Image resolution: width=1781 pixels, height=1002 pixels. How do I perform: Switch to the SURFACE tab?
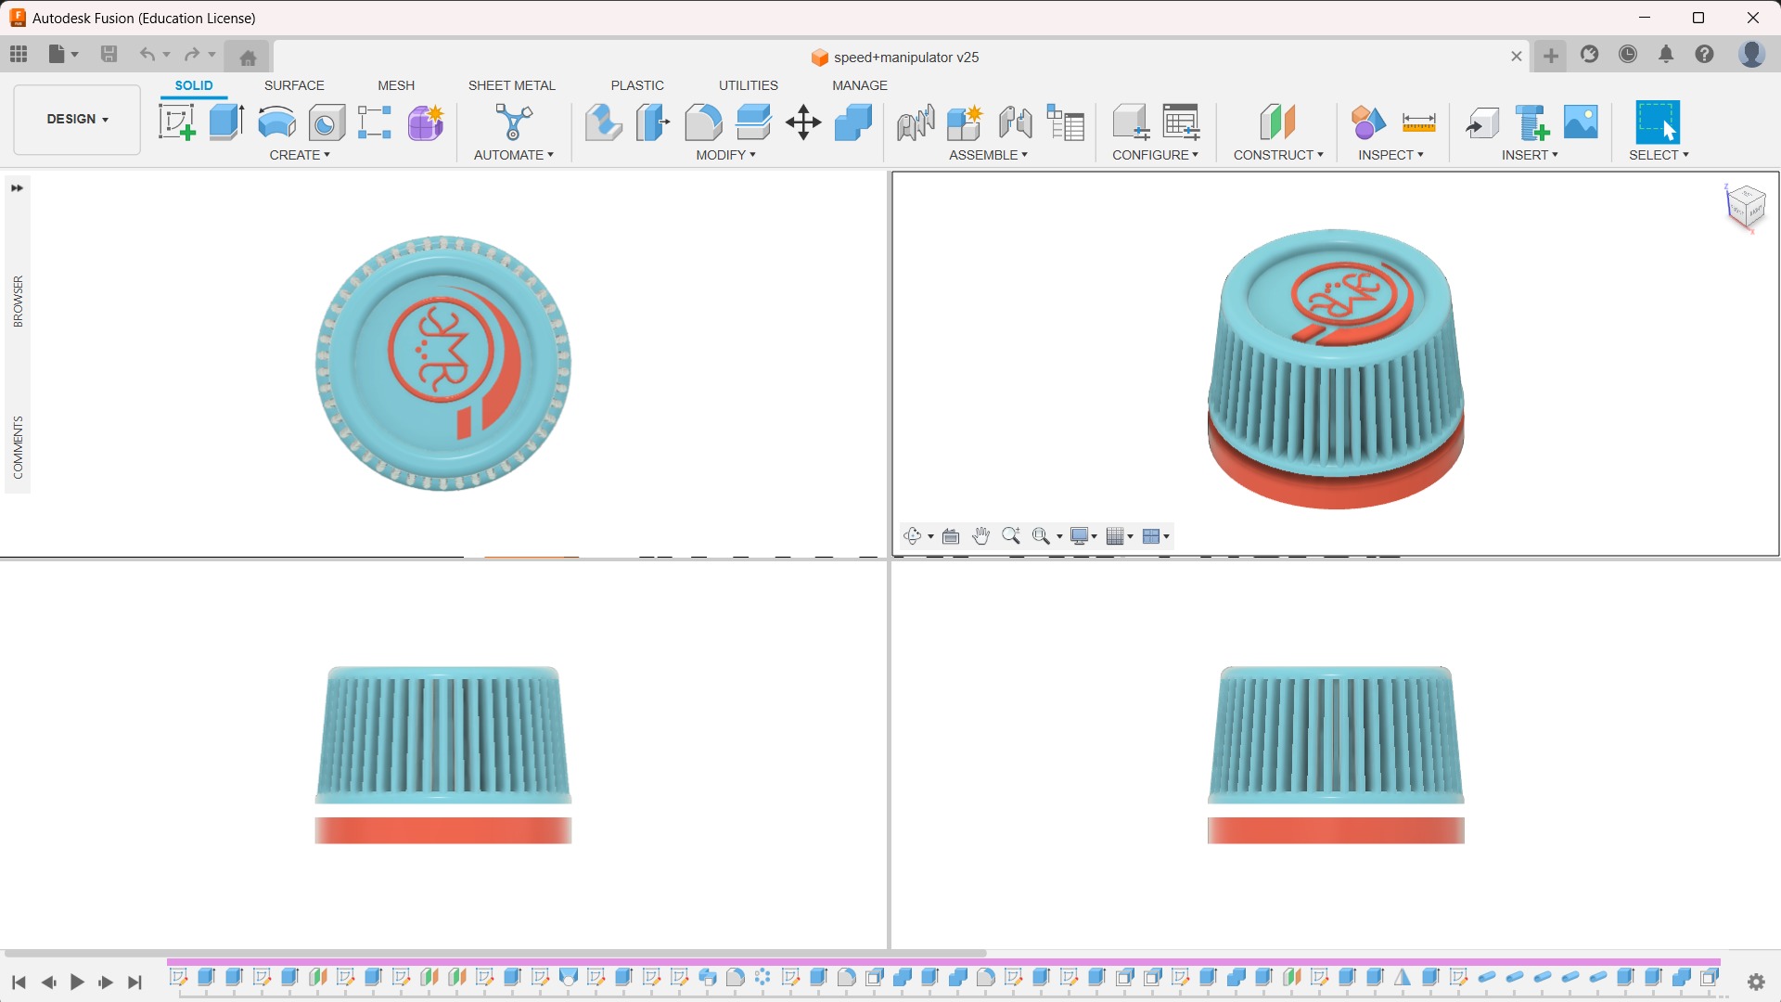294,85
